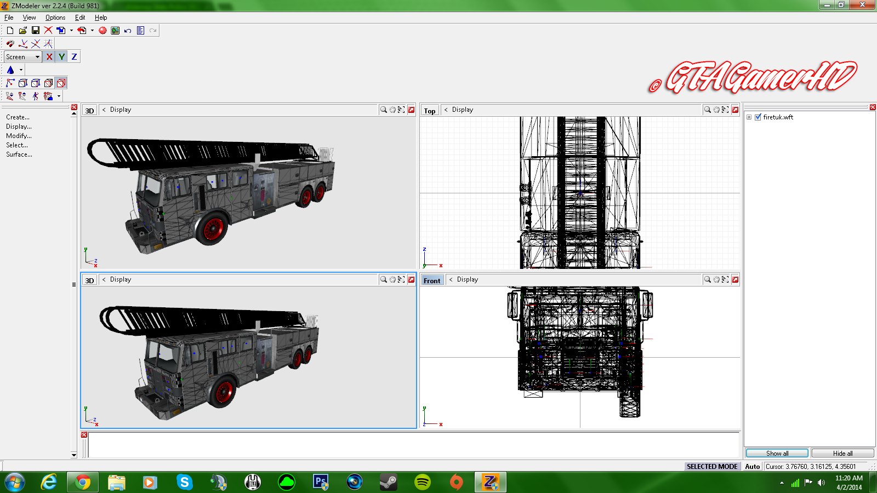Screen dimensions: 877x493
Task: Click the Show all button
Action: point(777,453)
